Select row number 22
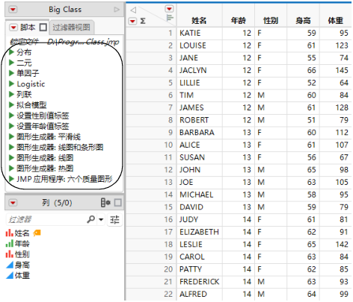The image size is (353, 302). tap(151, 294)
